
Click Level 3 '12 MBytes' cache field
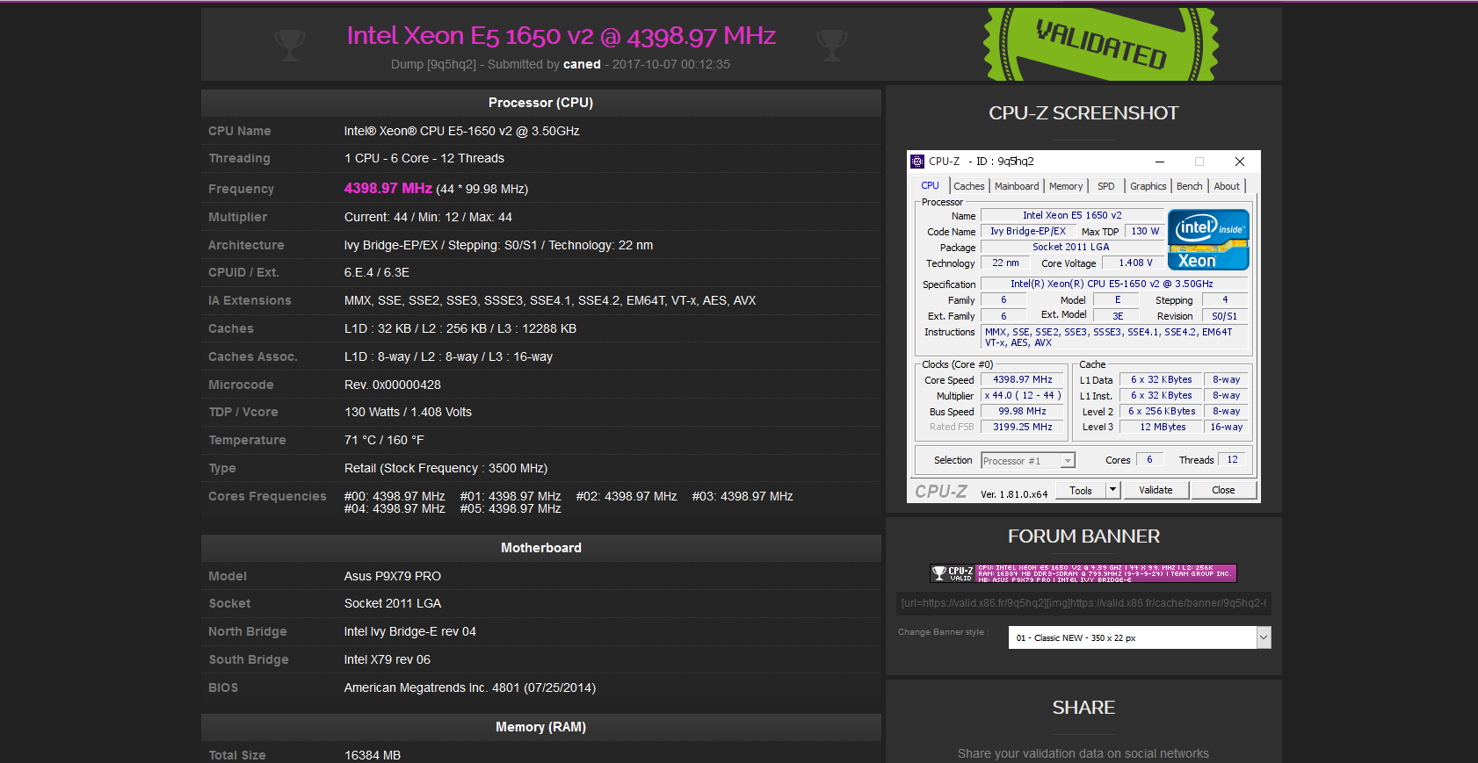1163,427
